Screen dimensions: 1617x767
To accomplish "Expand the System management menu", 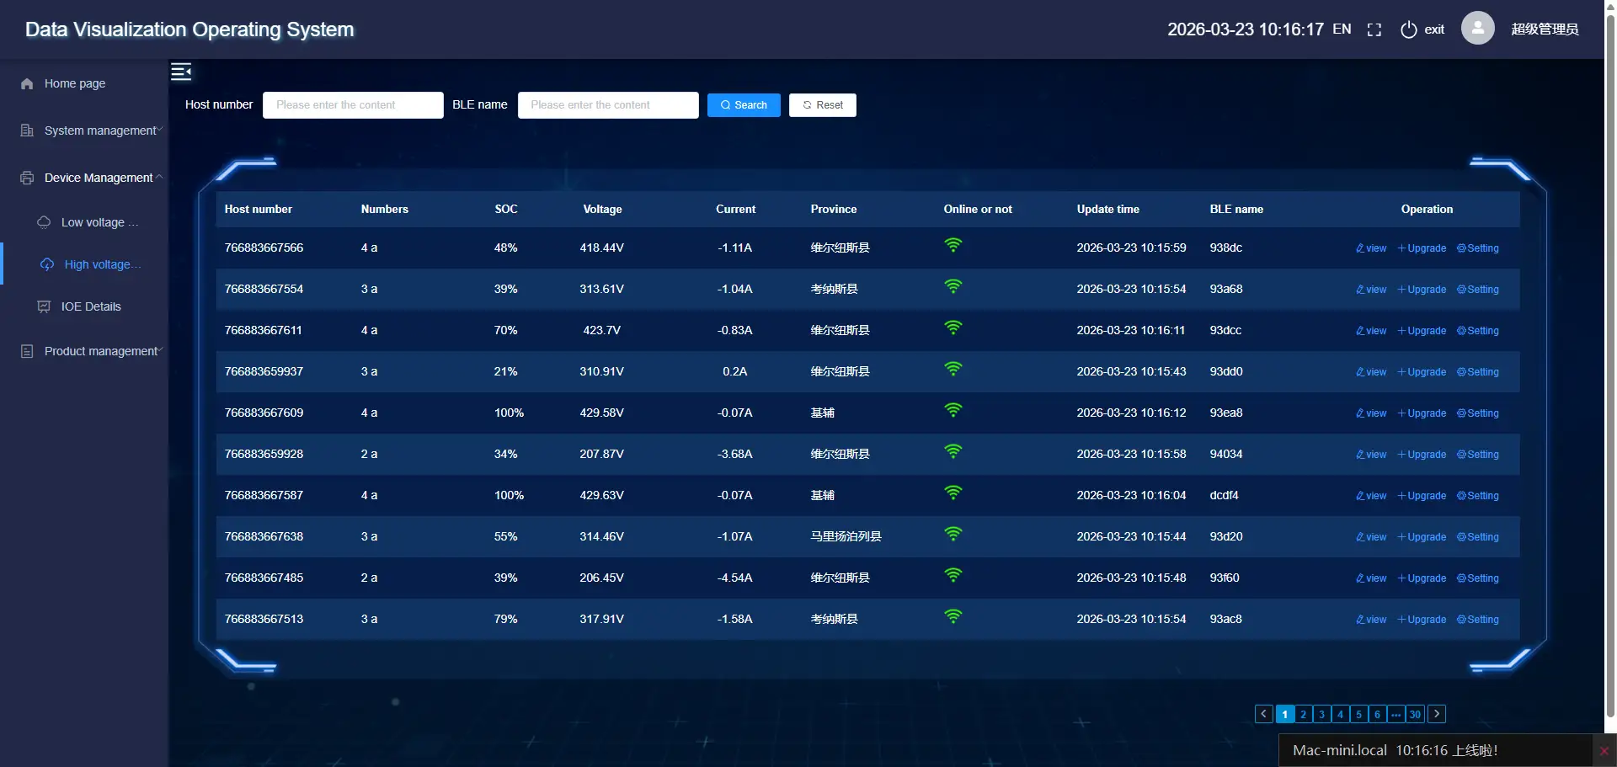I will 91,130.
